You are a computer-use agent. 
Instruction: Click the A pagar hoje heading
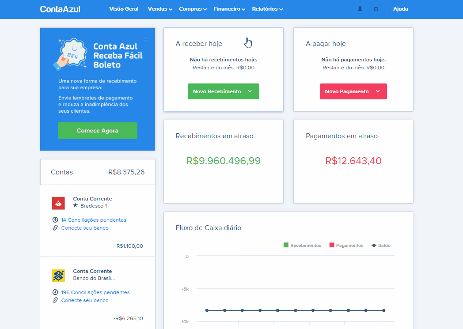coord(326,44)
